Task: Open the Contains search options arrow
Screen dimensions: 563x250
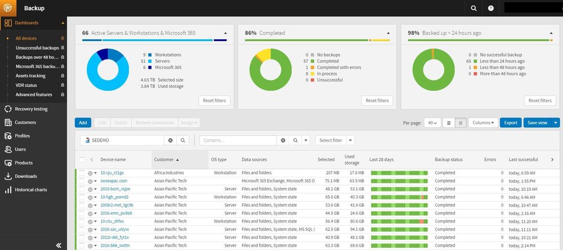Action: tap(306, 140)
